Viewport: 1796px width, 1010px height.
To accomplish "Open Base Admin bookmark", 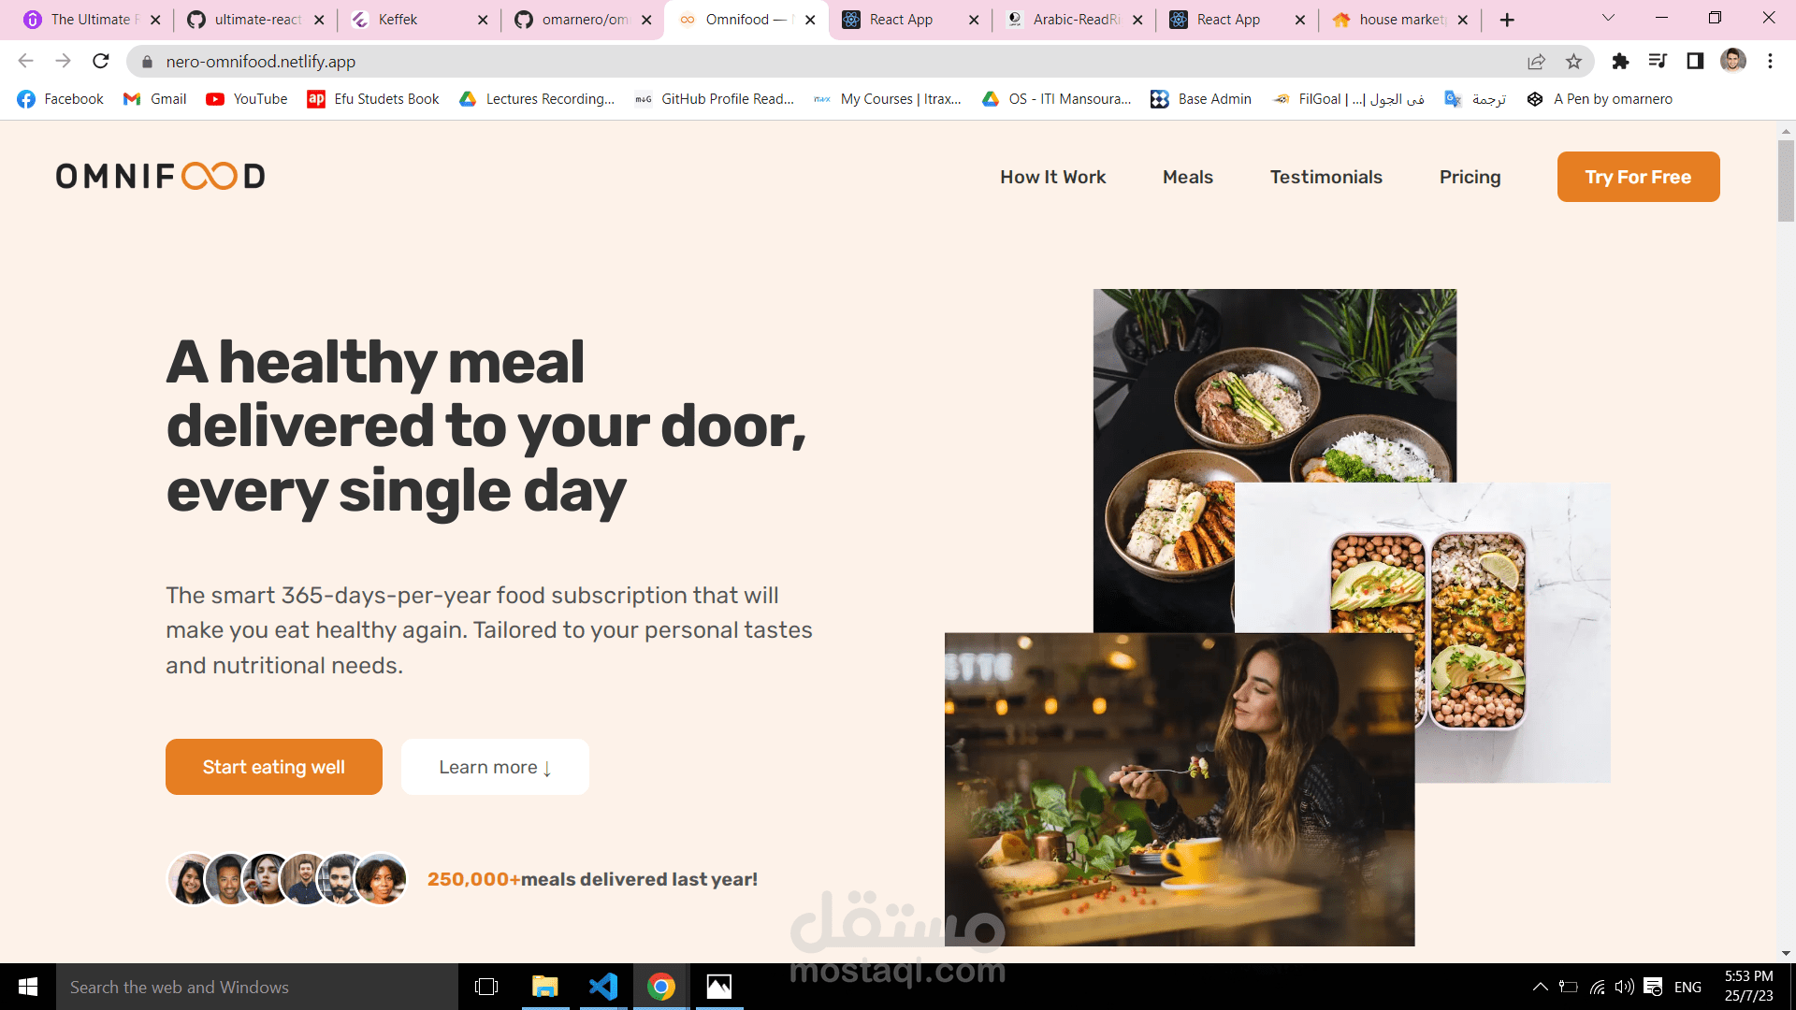I will coord(1202,99).
